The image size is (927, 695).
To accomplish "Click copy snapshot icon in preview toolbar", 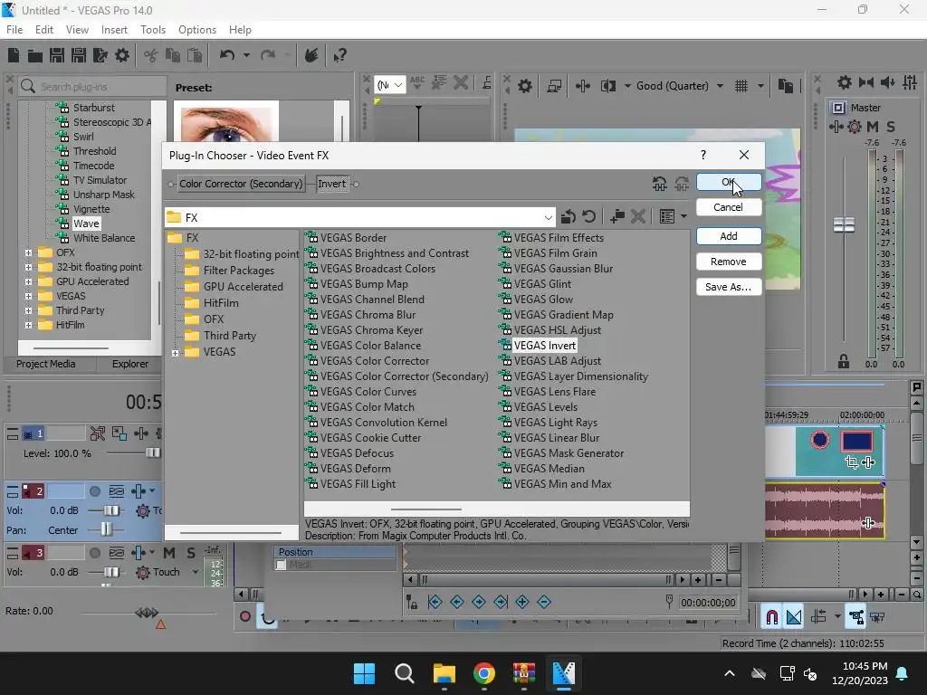I will coord(785,86).
